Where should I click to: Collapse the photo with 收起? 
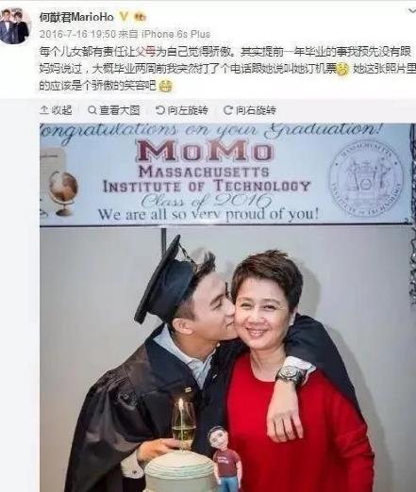tap(57, 110)
